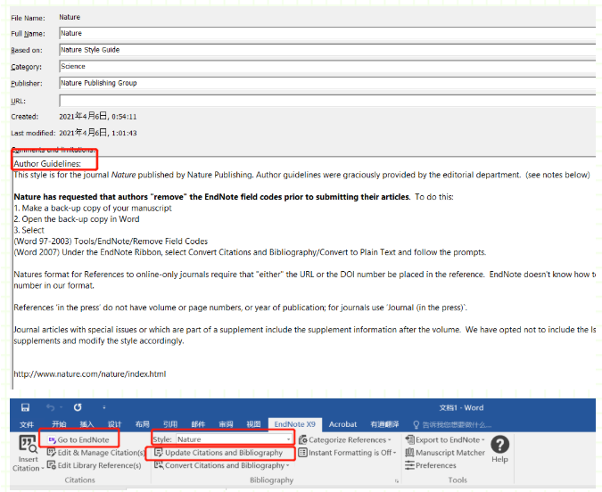Select Edit Library Reference(s)

(x=94, y=465)
